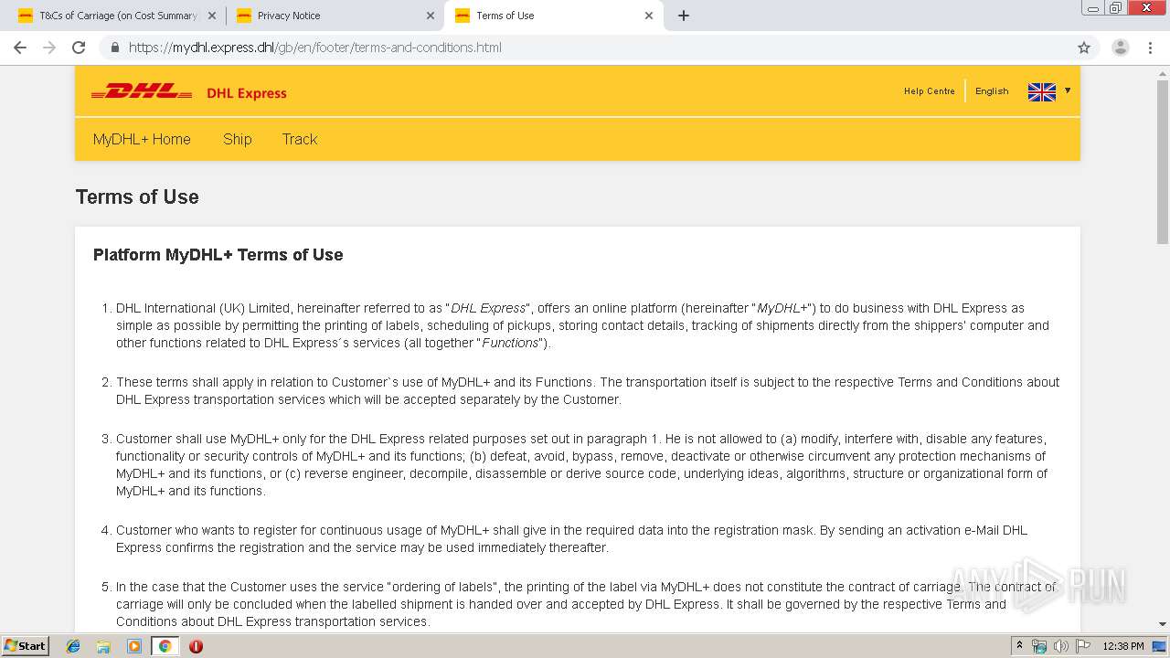1170x658 pixels.
Task: Click the vertical scrollbar thumb
Action: click(1163, 162)
